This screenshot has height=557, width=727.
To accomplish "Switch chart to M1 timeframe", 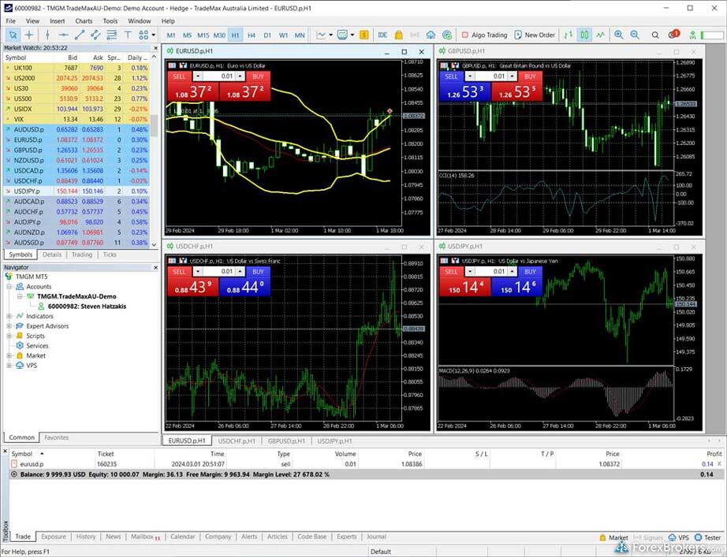I will point(171,35).
